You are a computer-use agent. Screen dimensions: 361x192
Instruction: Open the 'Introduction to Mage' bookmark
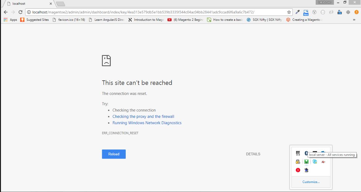coord(146,20)
